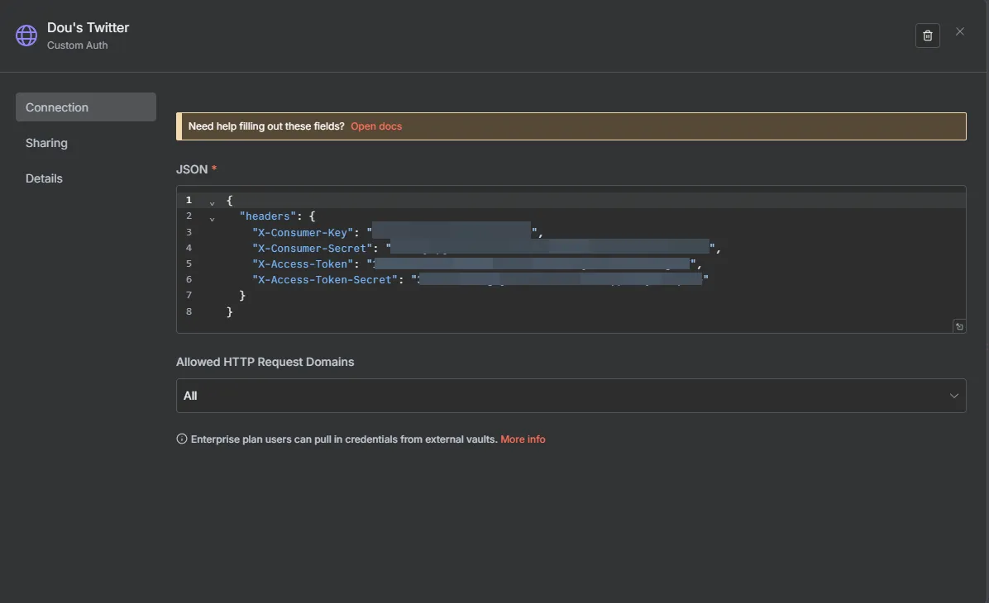Screen dimensions: 989x603
Task: Select the Connection tab
Action: click(x=57, y=107)
